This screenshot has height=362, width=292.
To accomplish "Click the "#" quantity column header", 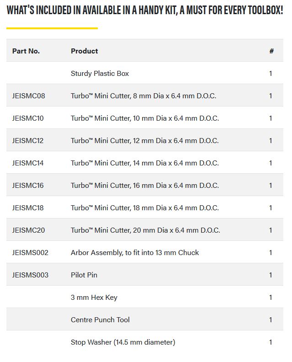I will coord(271,51).
